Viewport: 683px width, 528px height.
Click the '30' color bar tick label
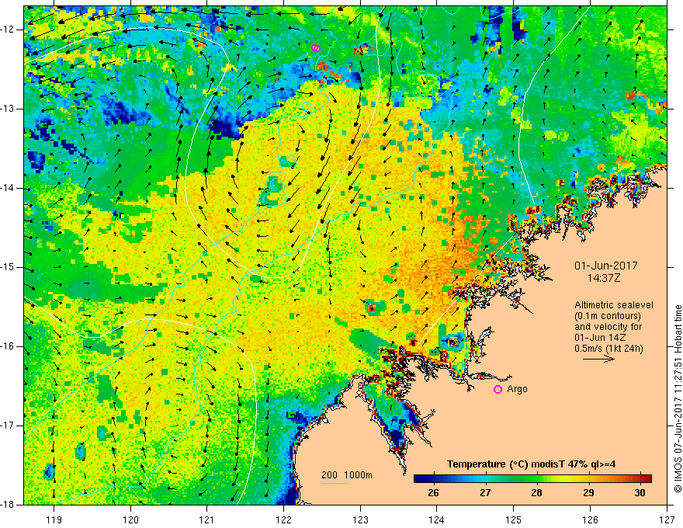coord(640,493)
